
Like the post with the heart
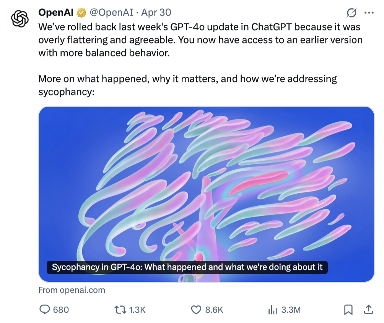pos(196,310)
